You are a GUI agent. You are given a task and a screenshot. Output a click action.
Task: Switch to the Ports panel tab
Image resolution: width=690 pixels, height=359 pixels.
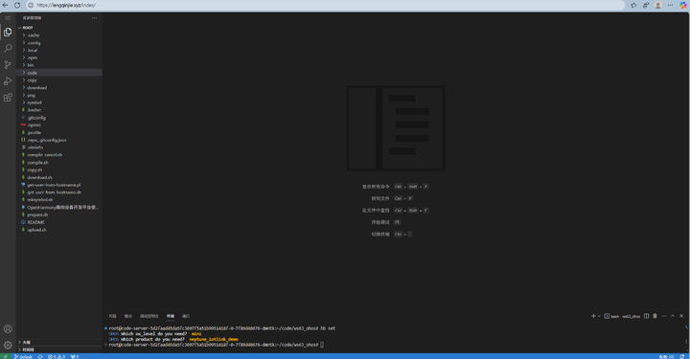coord(186,316)
